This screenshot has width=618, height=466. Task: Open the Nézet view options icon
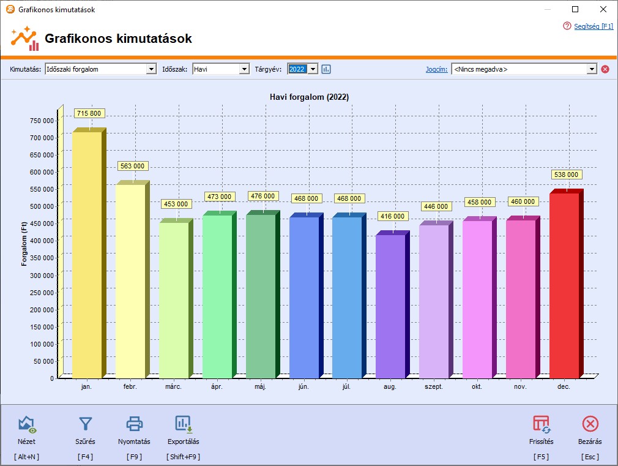(26, 424)
